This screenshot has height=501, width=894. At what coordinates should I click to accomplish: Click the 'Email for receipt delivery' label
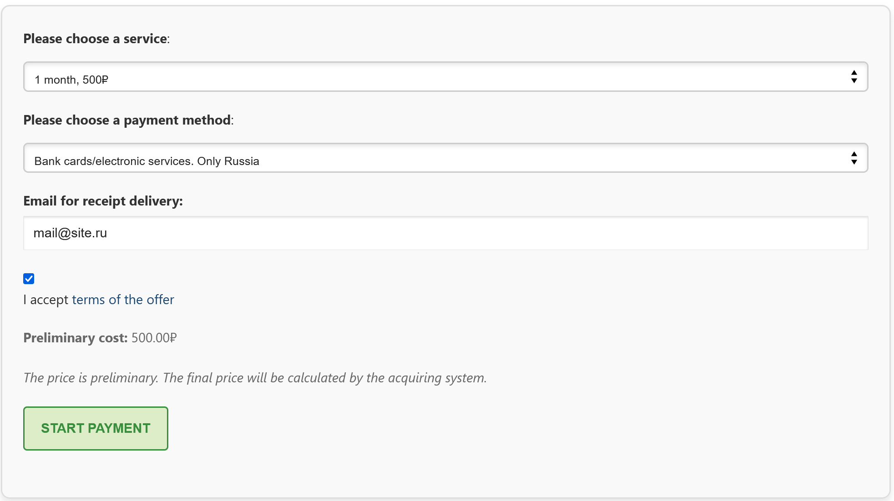[x=103, y=201]
